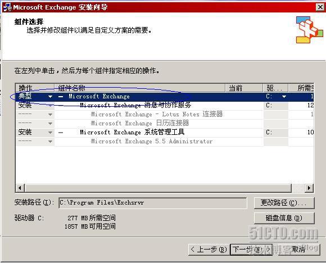326x263 pixels.
Task: Click the 组件名称 column header
Action: (x=140, y=88)
